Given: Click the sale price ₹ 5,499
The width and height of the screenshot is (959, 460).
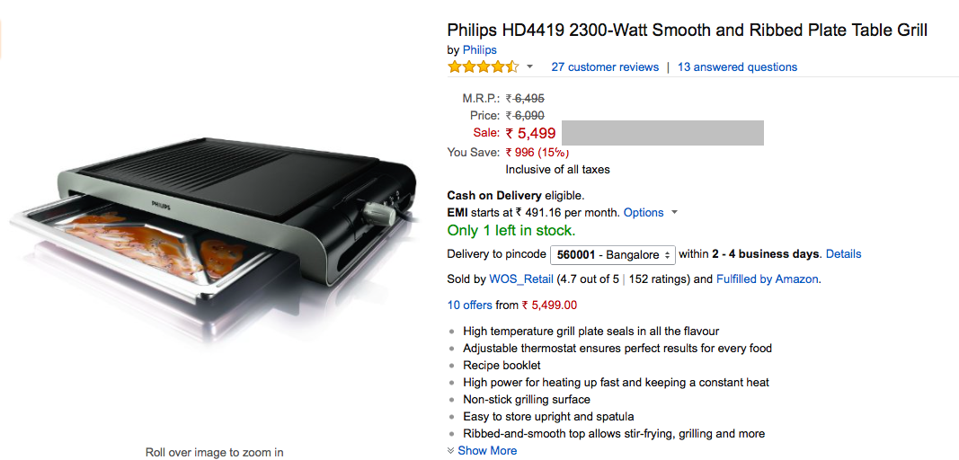Looking at the screenshot, I should 530,134.
